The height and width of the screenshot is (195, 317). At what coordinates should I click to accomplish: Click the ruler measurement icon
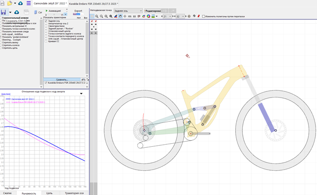coord(130,16)
